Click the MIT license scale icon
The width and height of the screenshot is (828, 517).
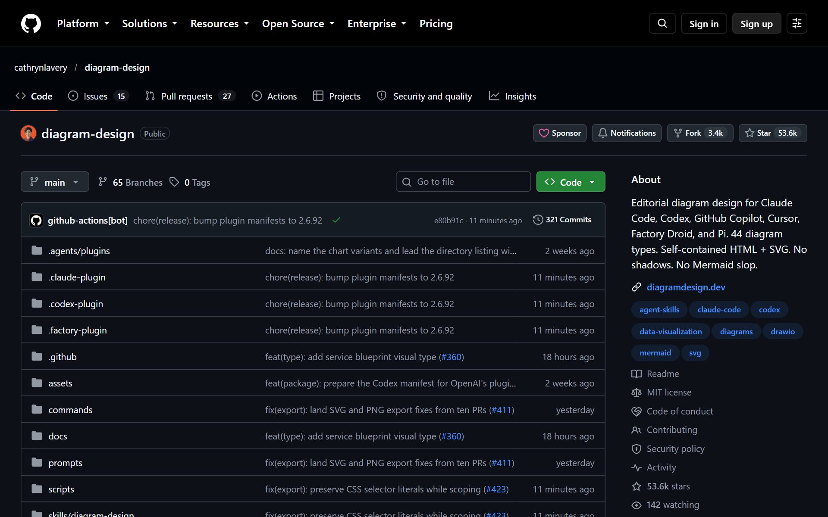(x=637, y=392)
